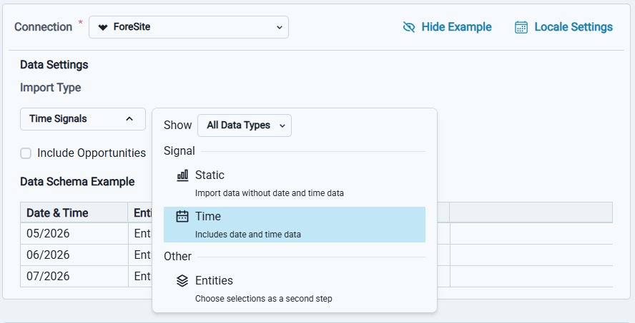Image resolution: width=635 pixels, height=323 pixels.
Task: Click the Hide Example link
Action: tap(448, 27)
